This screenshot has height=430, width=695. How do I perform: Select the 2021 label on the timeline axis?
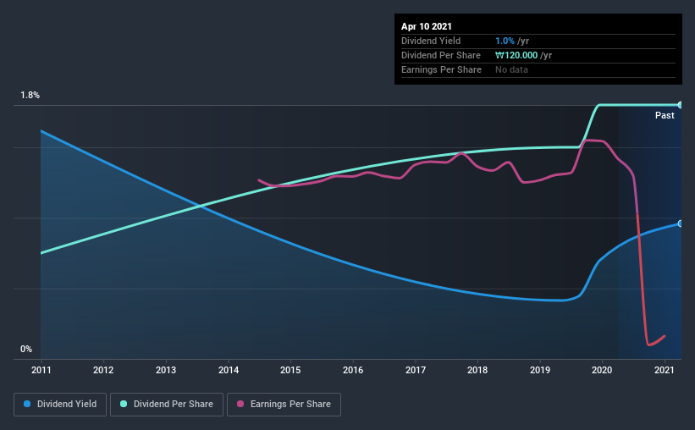(665, 370)
